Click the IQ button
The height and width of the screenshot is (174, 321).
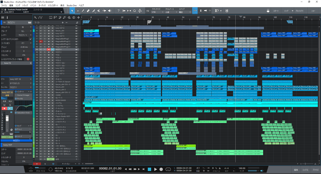pyautogui.click(x=148, y=11)
